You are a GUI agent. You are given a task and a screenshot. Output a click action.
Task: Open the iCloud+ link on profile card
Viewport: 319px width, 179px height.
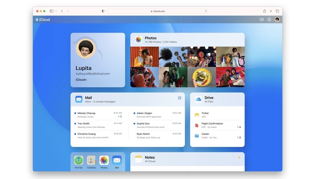pyautogui.click(x=81, y=80)
